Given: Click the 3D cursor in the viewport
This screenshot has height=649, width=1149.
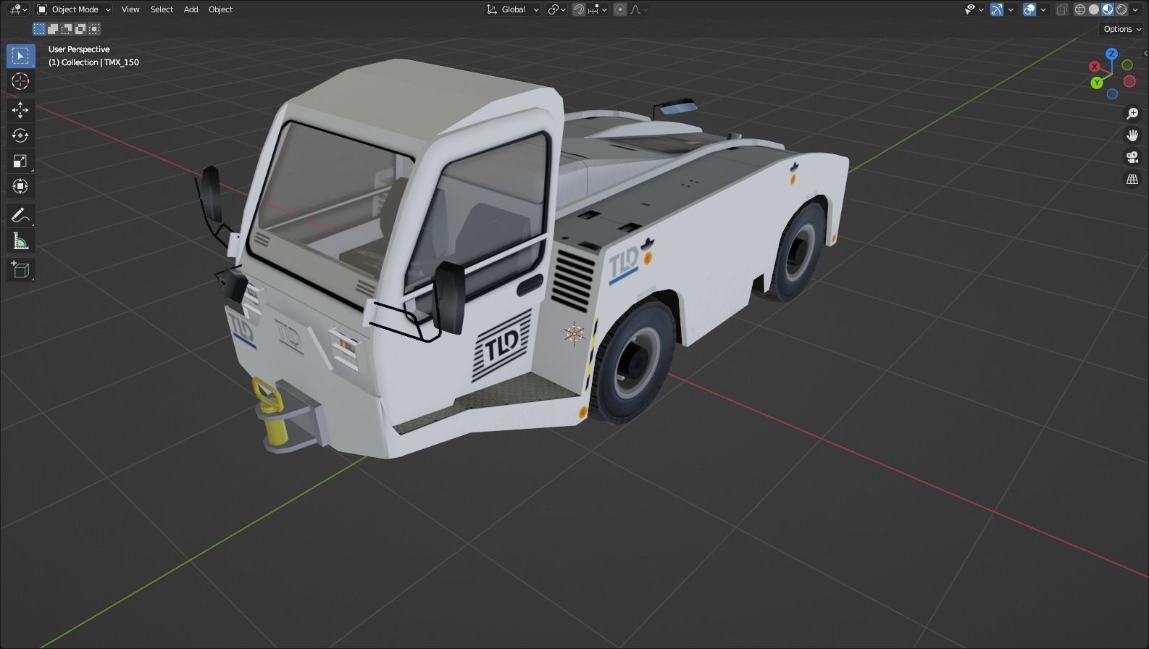Looking at the screenshot, I should tap(574, 333).
